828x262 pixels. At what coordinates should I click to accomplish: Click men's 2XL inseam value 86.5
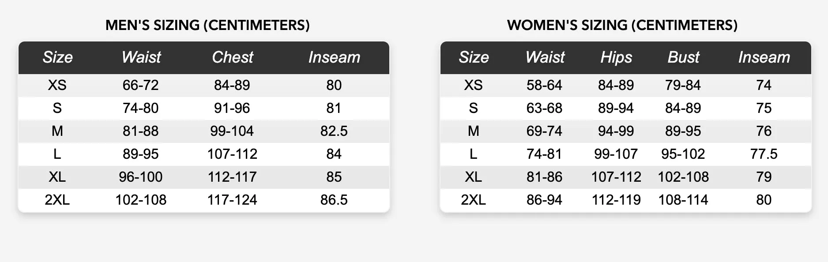click(x=334, y=200)
